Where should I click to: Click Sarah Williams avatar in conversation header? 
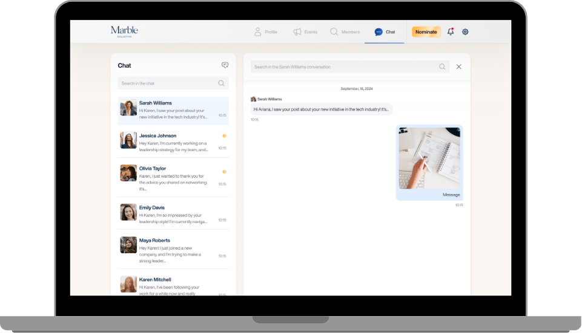click(x=253, y=99)
